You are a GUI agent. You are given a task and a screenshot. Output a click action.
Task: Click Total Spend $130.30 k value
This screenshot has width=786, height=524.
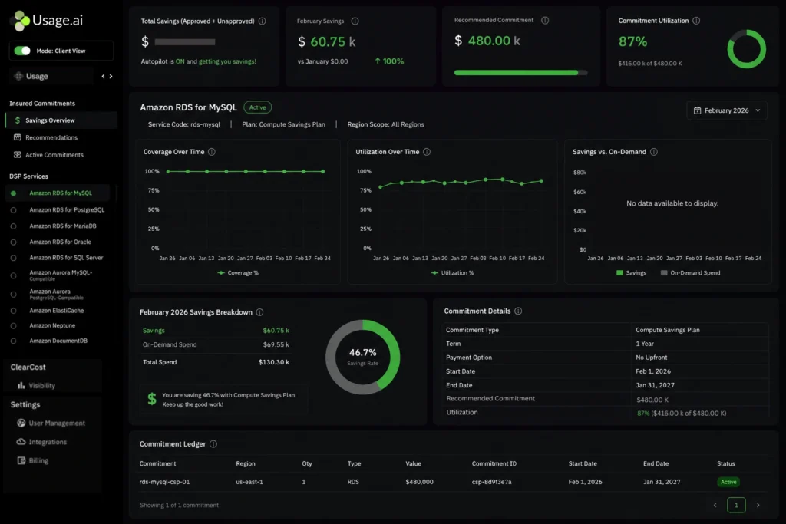274,362
